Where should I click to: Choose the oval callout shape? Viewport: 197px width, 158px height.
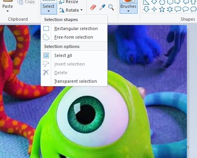(186, 9)
